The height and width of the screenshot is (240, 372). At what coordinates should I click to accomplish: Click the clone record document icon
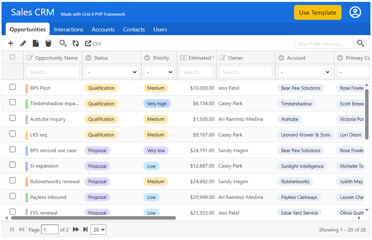click(36, 44)
